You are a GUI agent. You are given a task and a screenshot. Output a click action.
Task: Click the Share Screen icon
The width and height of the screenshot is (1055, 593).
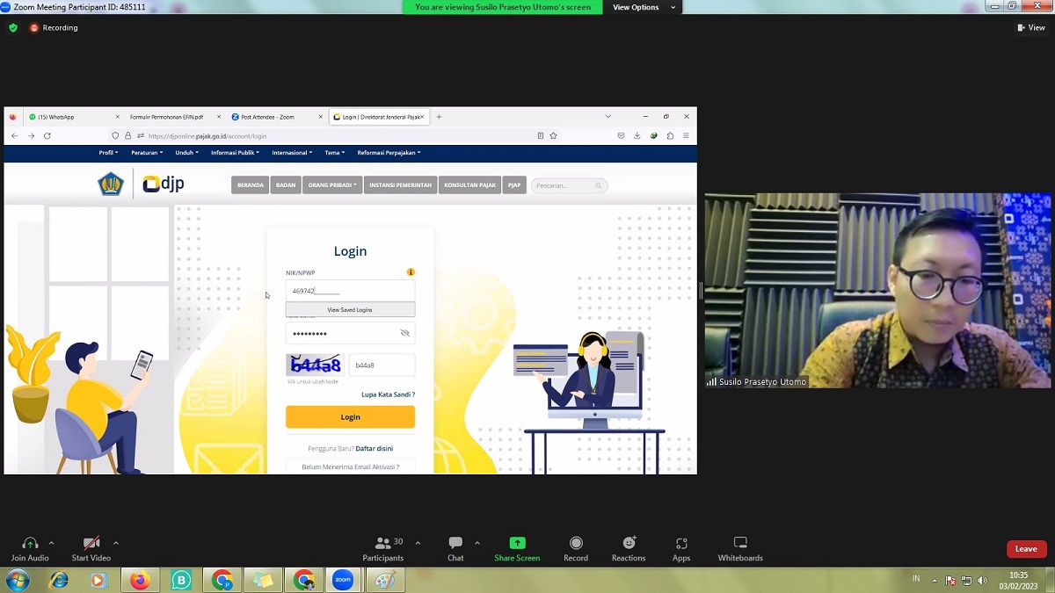[517, 544]
